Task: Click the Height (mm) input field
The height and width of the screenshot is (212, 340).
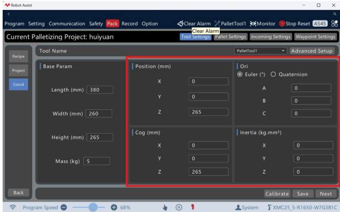Action: [100, 137]
